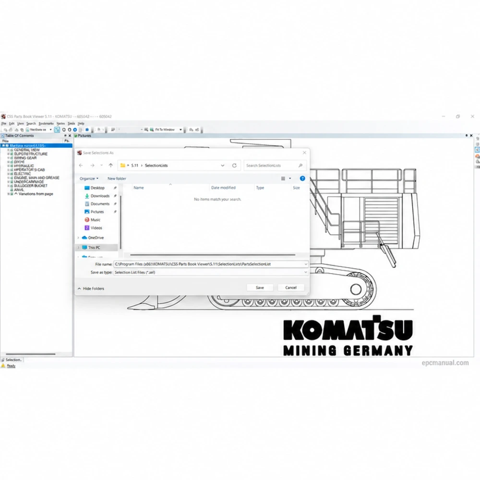Close the Save Selections As dialog

304,153
